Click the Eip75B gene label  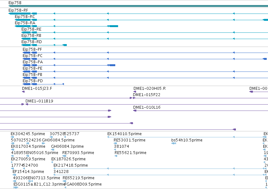(x=15, y=3)
